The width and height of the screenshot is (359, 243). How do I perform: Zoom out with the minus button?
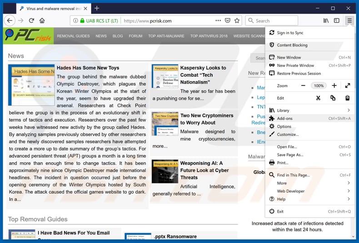tap(303, 85)
